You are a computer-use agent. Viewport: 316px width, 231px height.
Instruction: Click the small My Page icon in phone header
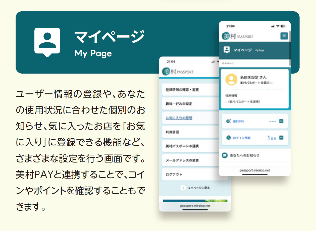227,50
